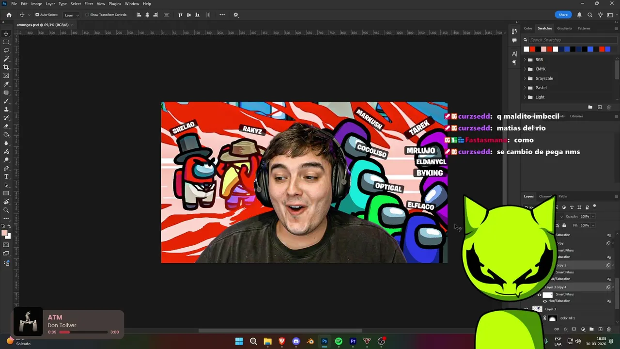This screenshot has height=349, width=620.
Task: Toggle filter for adjustment layers
Action: (x=564, y=207)
